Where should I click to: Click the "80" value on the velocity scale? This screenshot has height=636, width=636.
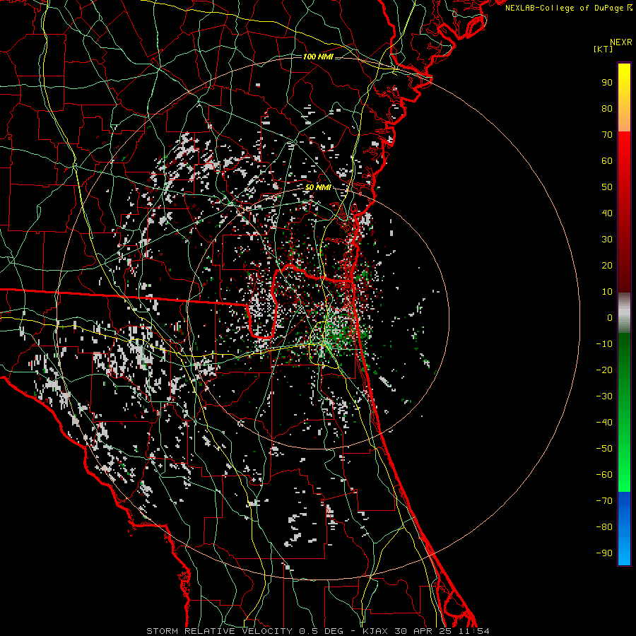pos(607,109)
